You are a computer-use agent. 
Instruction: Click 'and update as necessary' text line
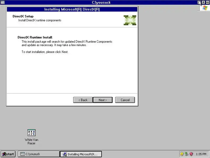coord(54,45)
